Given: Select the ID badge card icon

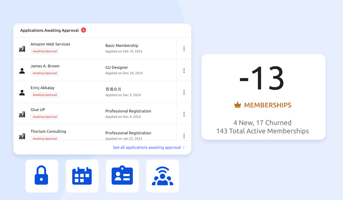Looking at the screenshot, I should 122,176.
